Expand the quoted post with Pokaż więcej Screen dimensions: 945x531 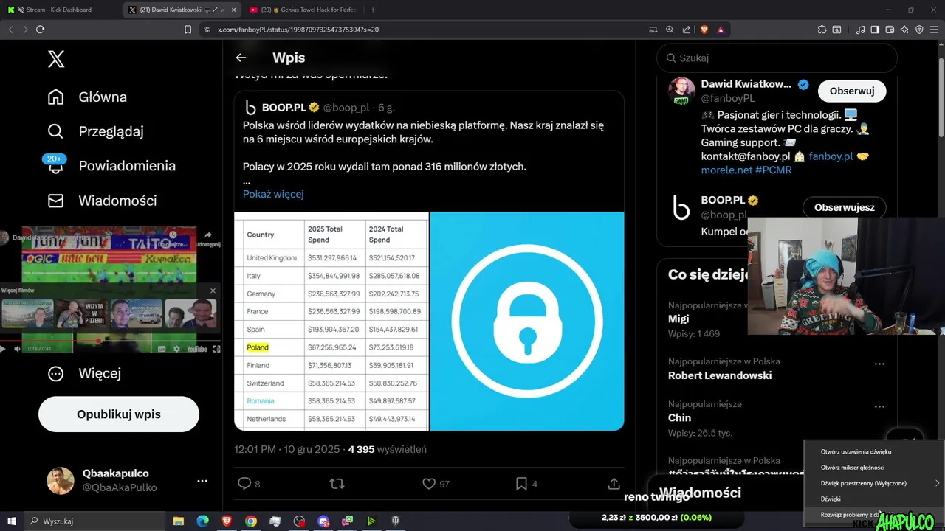pyautogui.click(x=273, y=194)
